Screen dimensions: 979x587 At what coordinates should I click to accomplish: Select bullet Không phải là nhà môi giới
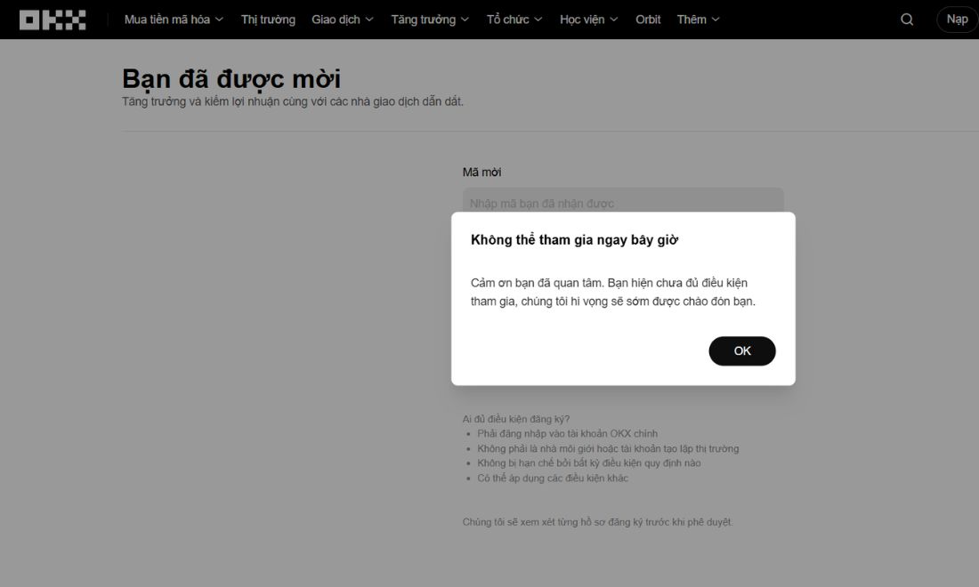[608, 448]
